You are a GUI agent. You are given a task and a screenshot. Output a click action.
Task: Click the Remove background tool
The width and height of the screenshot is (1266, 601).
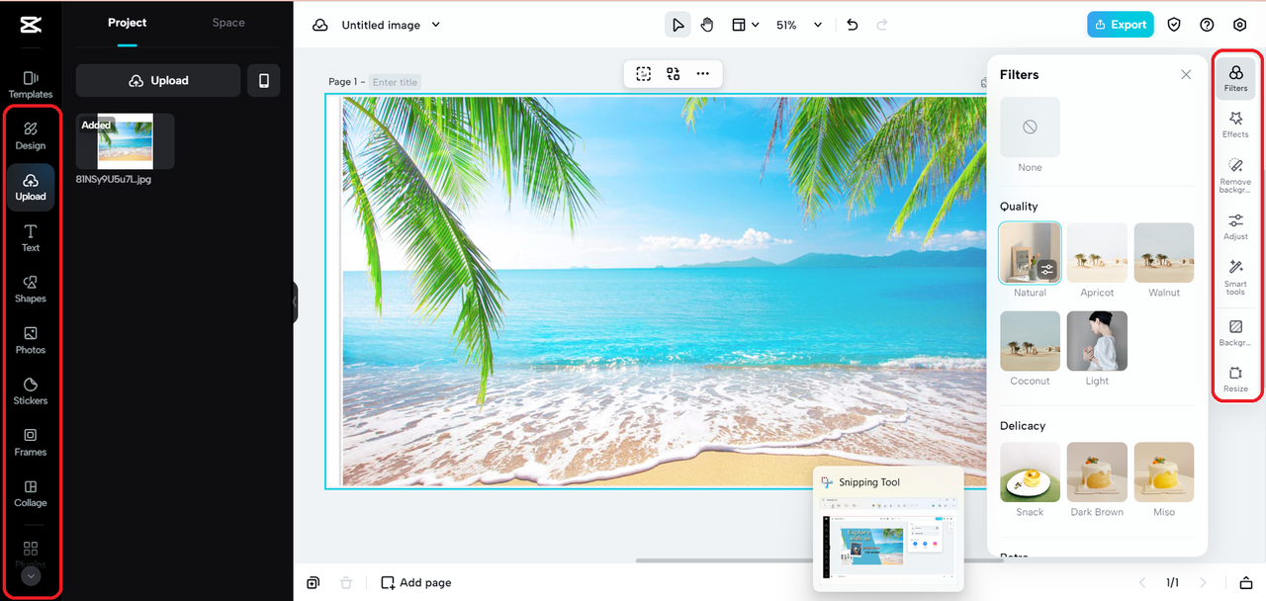[1235, 175]
